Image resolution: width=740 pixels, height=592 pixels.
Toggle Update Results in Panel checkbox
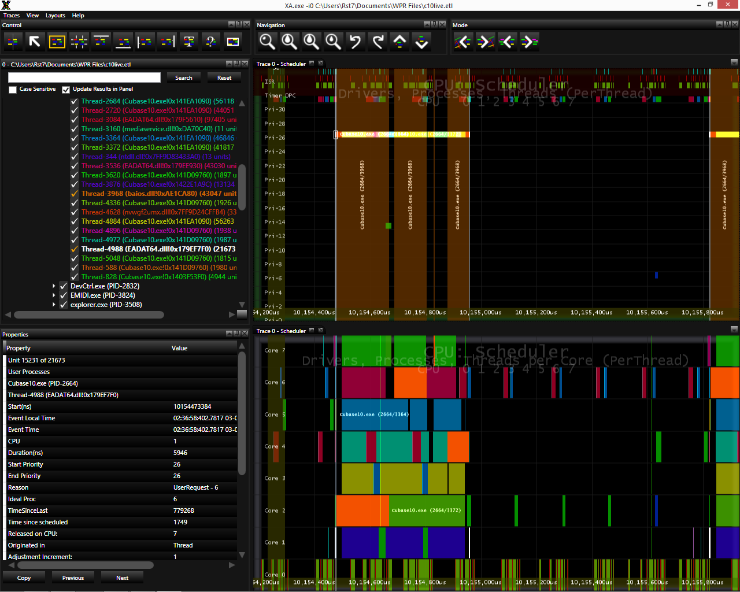point(66,90)
